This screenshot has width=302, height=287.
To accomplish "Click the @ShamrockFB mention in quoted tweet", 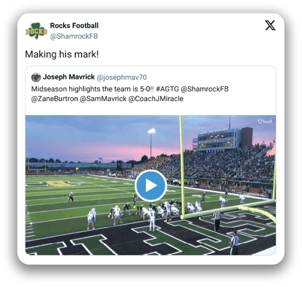I will point(205,89).
